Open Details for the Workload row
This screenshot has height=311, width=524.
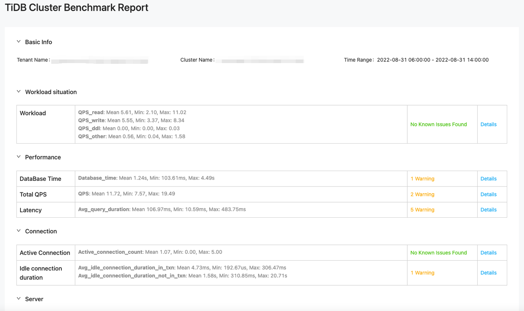[488, 124]
